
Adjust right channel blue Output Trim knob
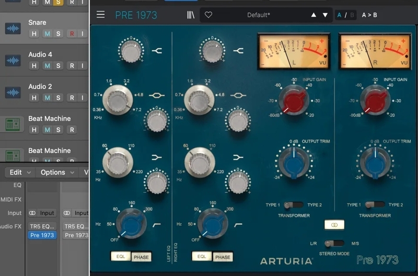[375, 163]
